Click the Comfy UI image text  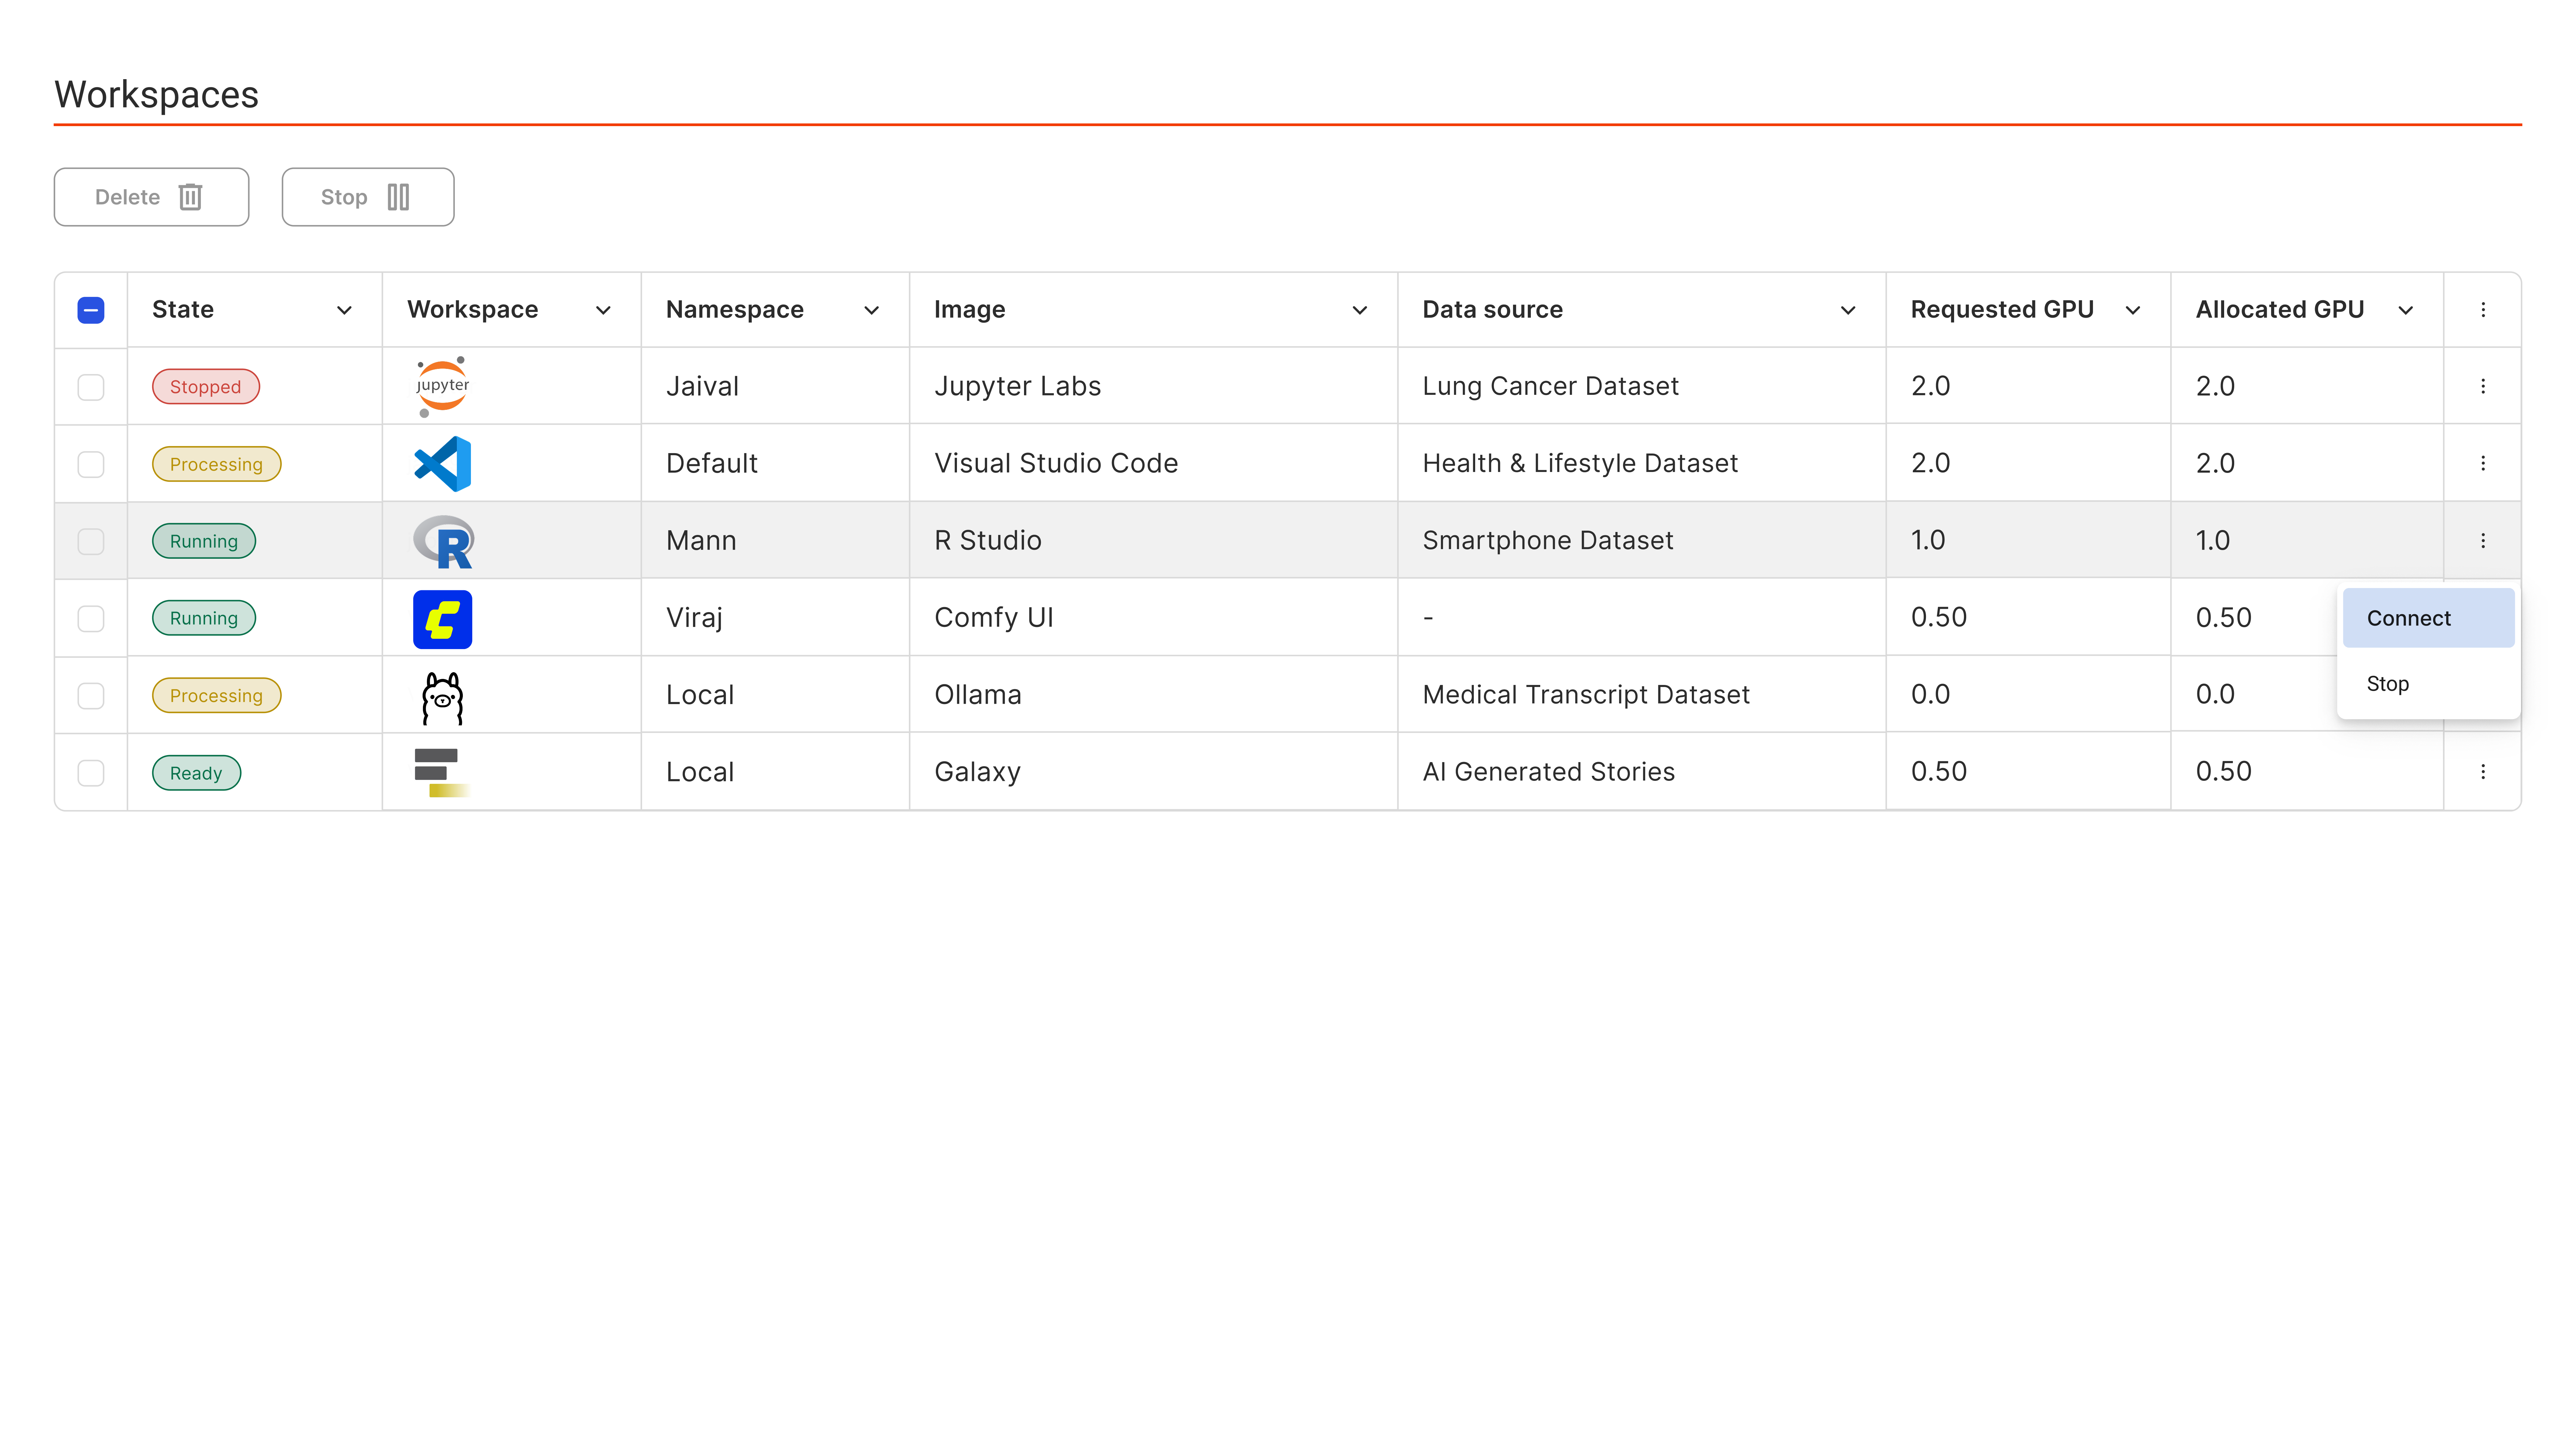[x=994, y=617]
